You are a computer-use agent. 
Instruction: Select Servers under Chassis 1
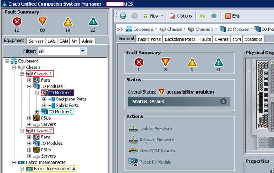coord(45,124)
